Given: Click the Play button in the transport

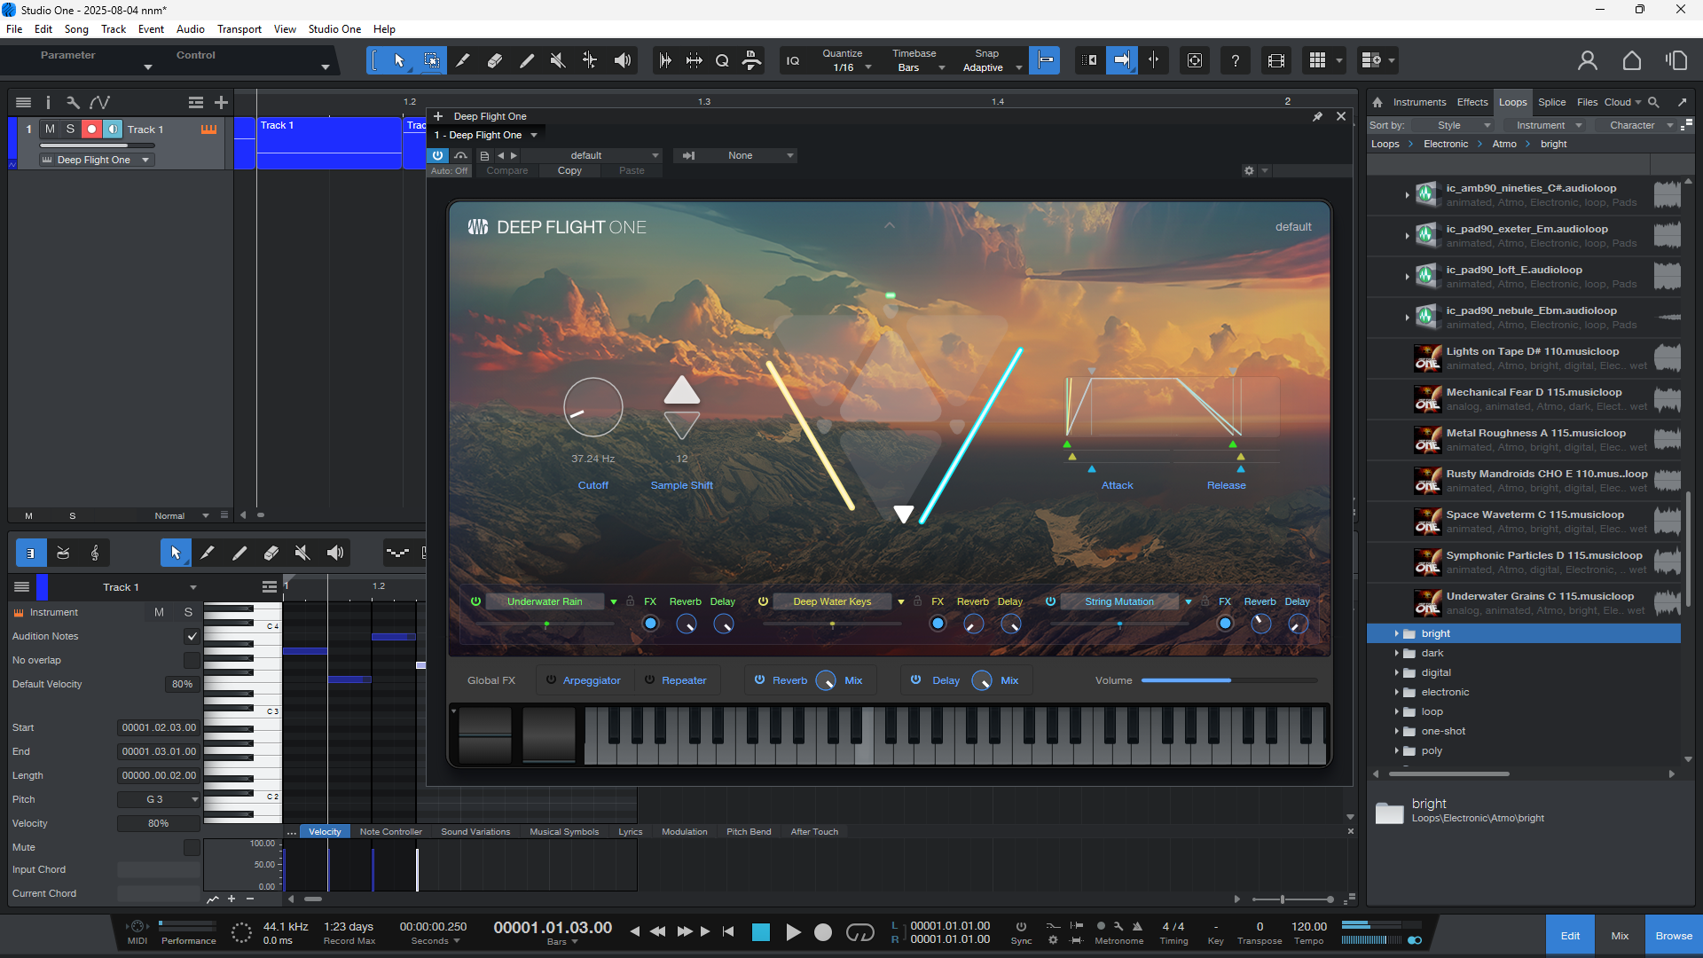Looking at the screenshot, I should tap(793, 932).
